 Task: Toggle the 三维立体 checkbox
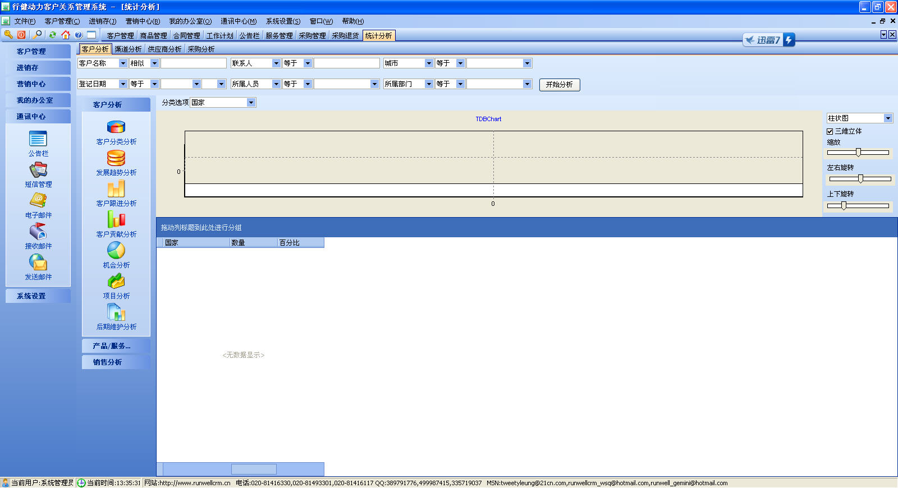coord(830,131)
